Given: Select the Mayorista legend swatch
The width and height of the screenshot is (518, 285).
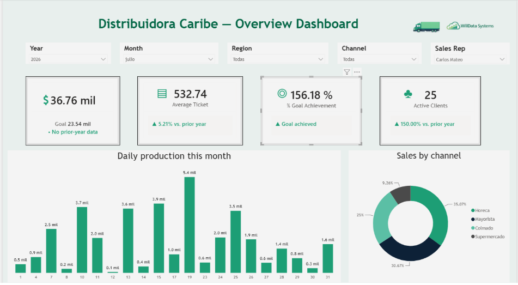Looking at the screenshot, I should point(473,219).
